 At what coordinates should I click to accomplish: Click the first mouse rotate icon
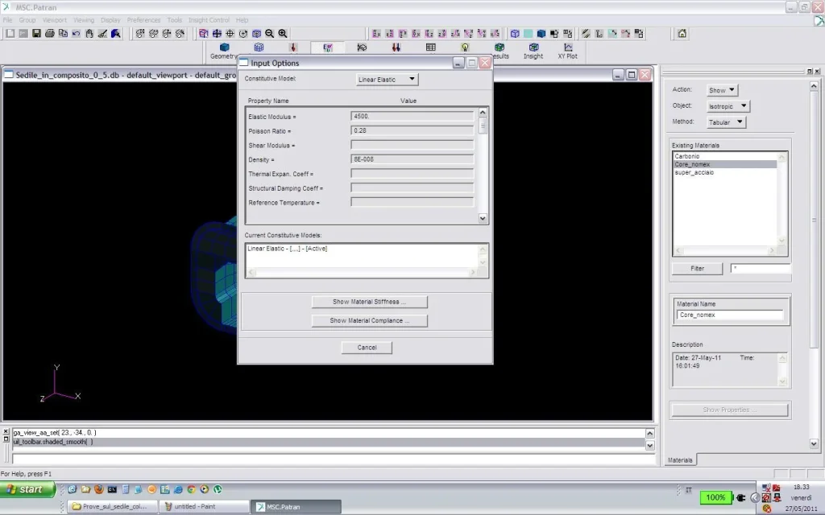click(x=140, y=34)
